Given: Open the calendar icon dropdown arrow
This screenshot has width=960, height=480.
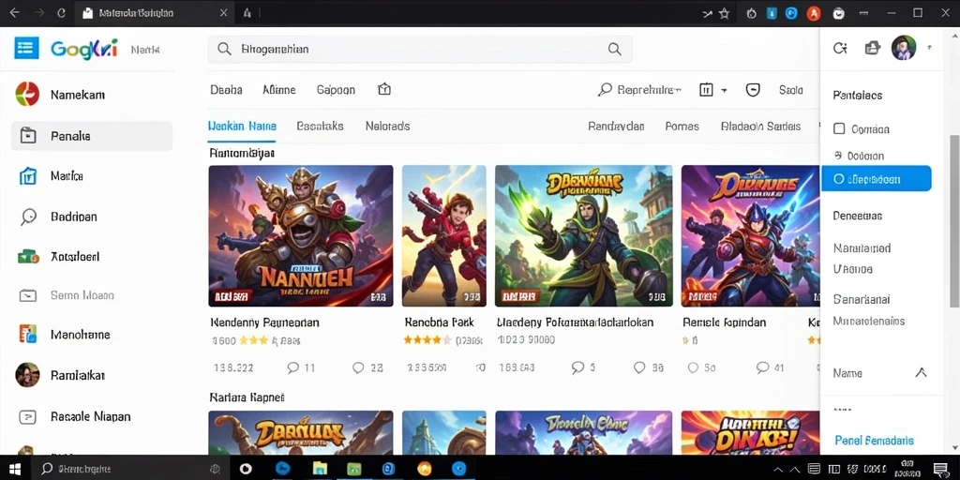Looking at the screenshot, I should [724, 91].
